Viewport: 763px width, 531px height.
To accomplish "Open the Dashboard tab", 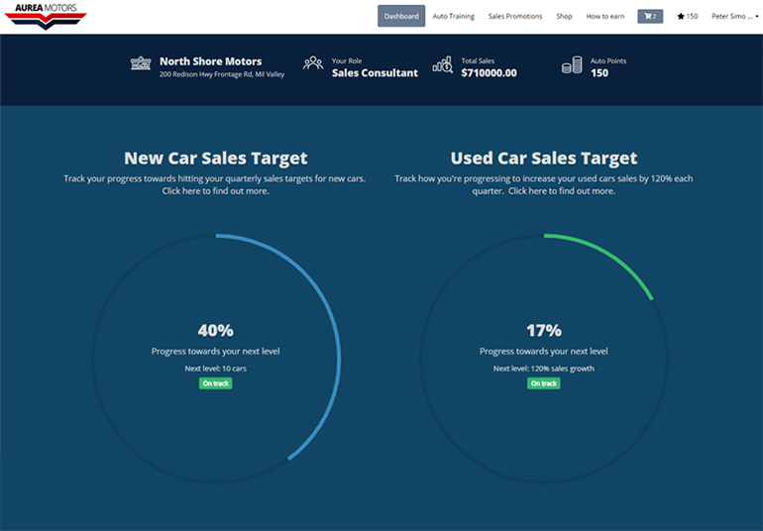I will coord(401,16).
